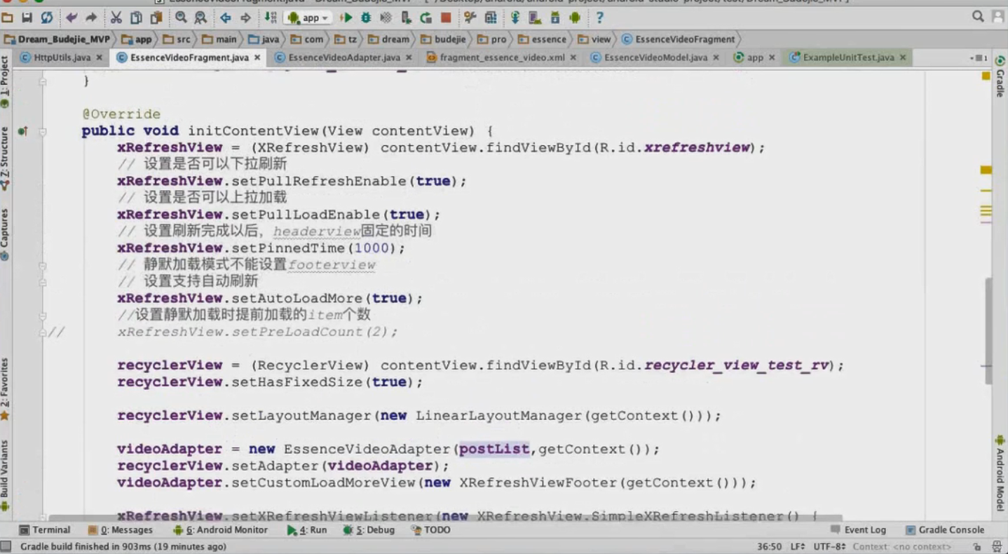This screenshot has width=1008, height=554.
Task: Select the essence package breadcrumb
Action: 542,39
